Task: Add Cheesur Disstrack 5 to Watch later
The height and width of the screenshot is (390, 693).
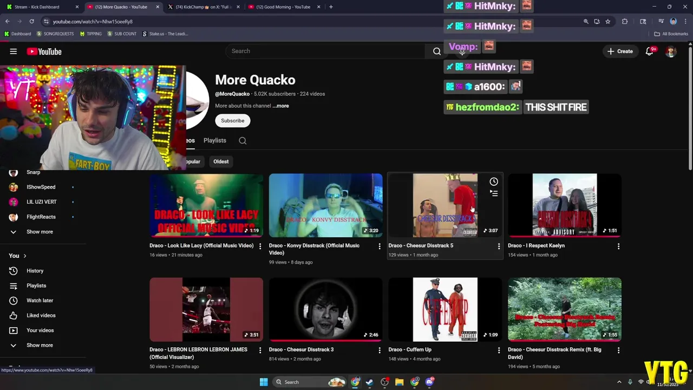Action: pyautogui.click(x=494, y=181)
